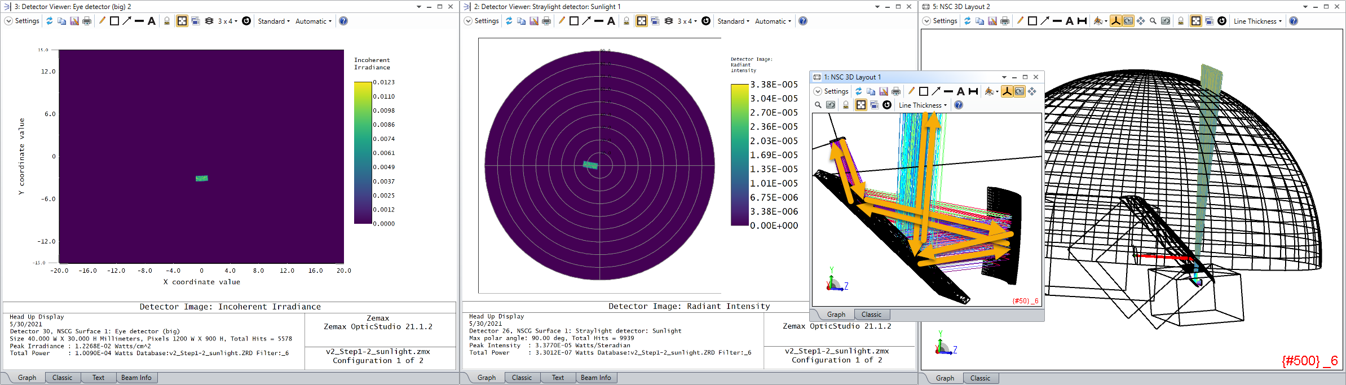Select zoom magnifier in NSC 3D Layout 1
The width and height of the screenshot is (1346, 385).
tap(818, 105)
